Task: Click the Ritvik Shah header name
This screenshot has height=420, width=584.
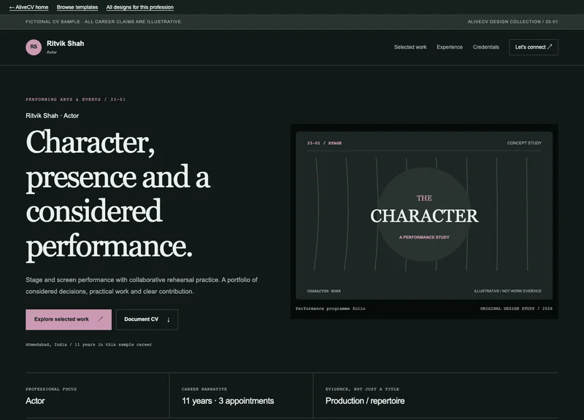Action: click(65, 44)
